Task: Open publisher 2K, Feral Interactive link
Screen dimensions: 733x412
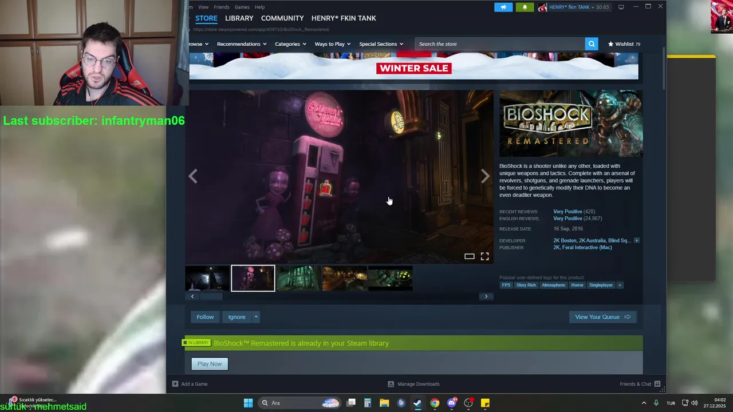Action: [x=582, y=248]
